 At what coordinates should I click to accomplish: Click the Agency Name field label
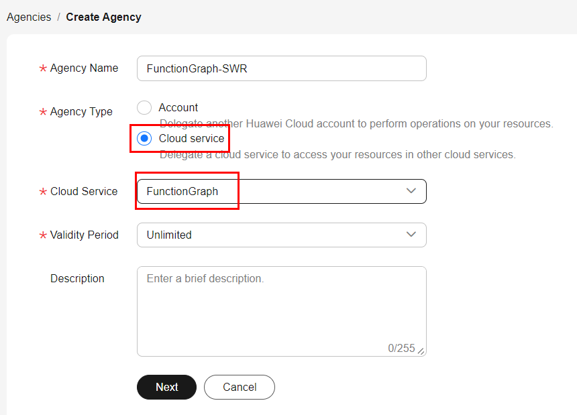coord(84,68)
